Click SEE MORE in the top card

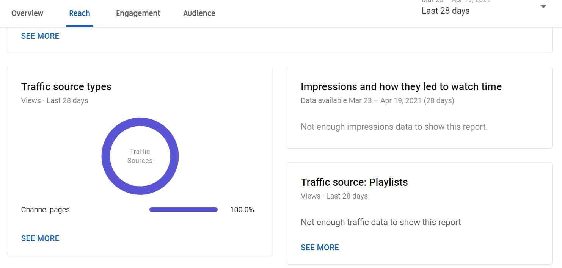(x=40, y=36)
